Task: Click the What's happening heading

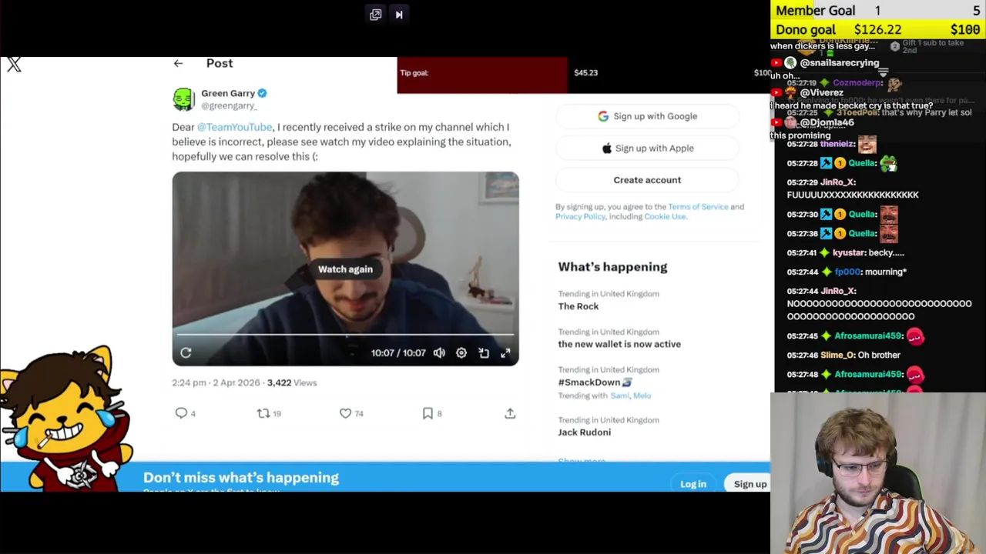Action: tap(612, 267)
